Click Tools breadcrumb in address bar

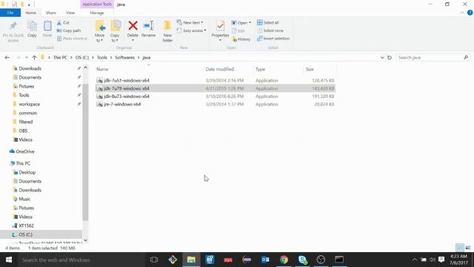(102, 58)
